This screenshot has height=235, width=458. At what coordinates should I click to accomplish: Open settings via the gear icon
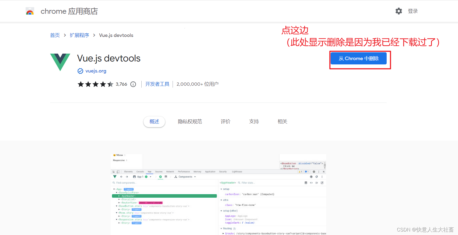tap(399, 11)
